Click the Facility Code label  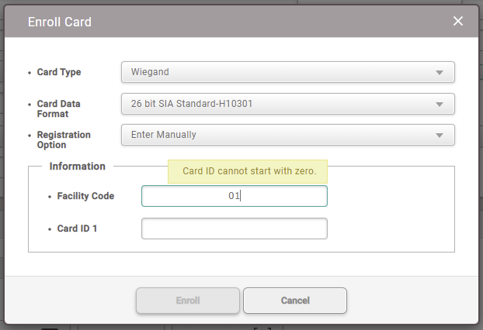coord(85,196)
